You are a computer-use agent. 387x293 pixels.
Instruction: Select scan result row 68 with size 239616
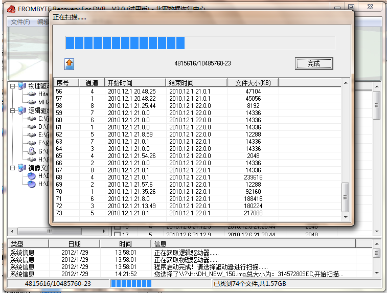197,177
